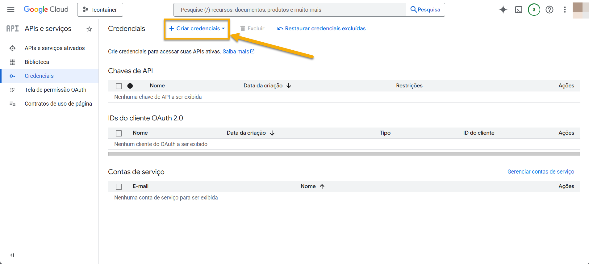The width and height of the screenshot is (589, 264).
Task: Open the Icontainer project selector
Action: 100,10
